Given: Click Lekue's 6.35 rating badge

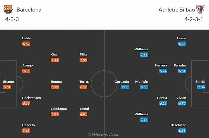Looking at the screenshot, I should point(182,44).
